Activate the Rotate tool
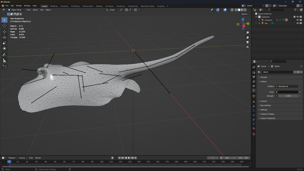Screen dimensions: 304x171 (4, 37)
